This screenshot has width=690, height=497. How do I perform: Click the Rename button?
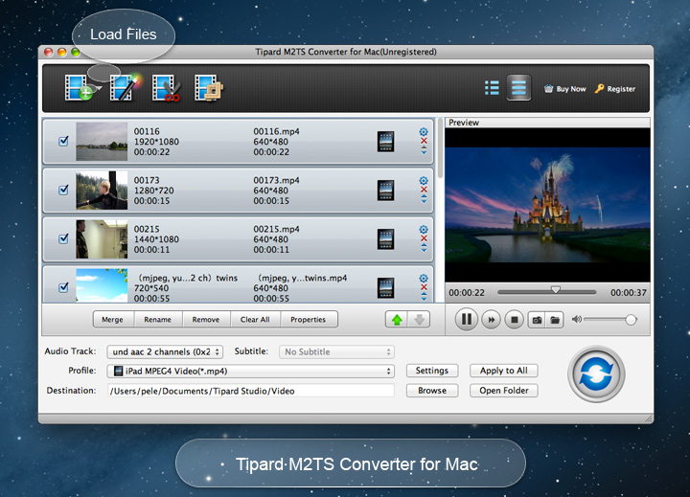pyautogui.click(x=157, y=319)
